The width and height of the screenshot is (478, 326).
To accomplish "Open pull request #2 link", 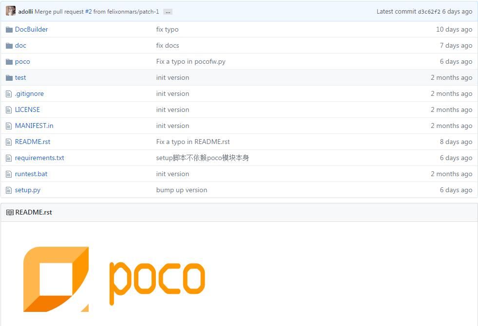I will pos(88,12).
